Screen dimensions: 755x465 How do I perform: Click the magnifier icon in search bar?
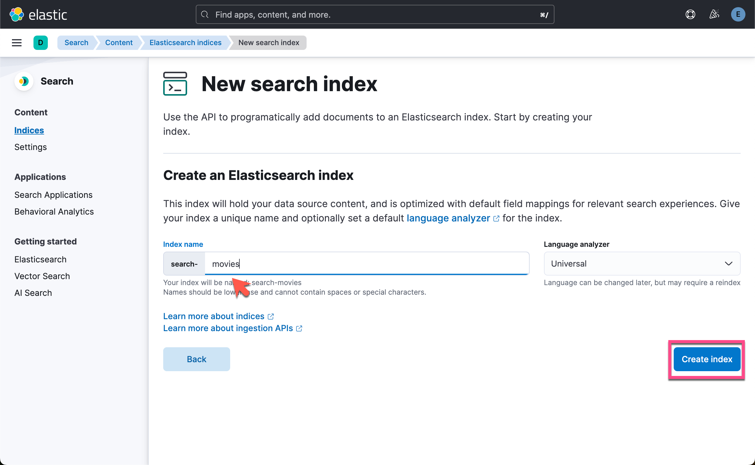click(205, 14)
